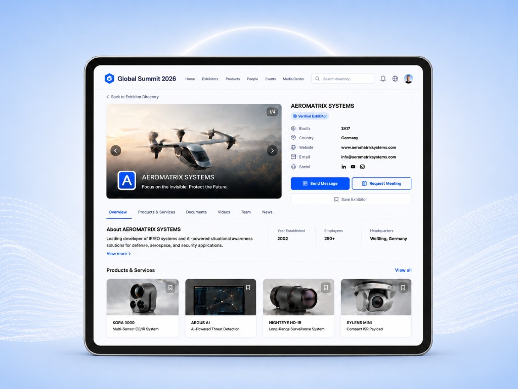Open the KORA 3000 product image
This screenshot has height=389, width=518.
tap(142, 297)
